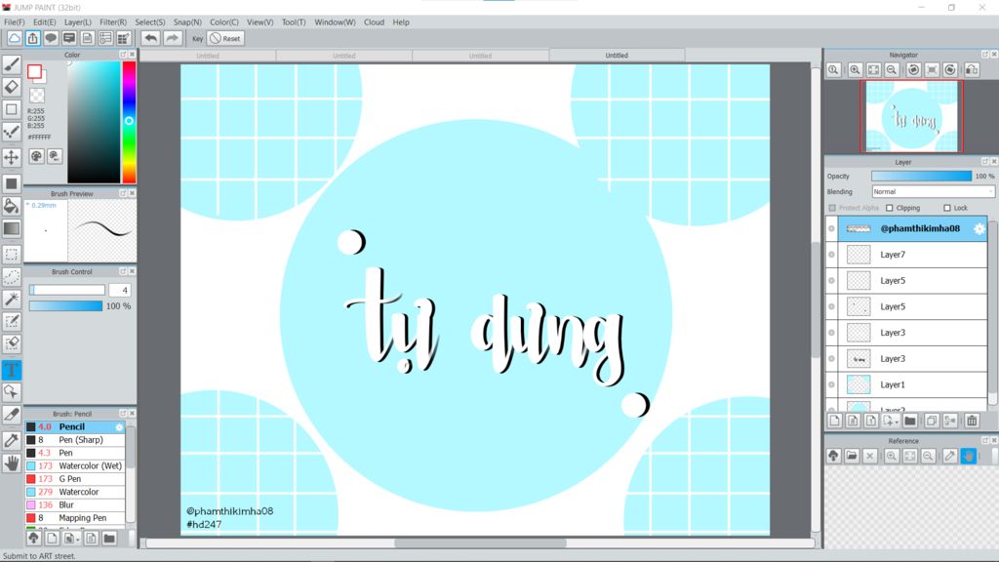Screen dimensions: 999x562
Task: Open brush folder icon in Brush panel
Action: [x=109, y=539]
